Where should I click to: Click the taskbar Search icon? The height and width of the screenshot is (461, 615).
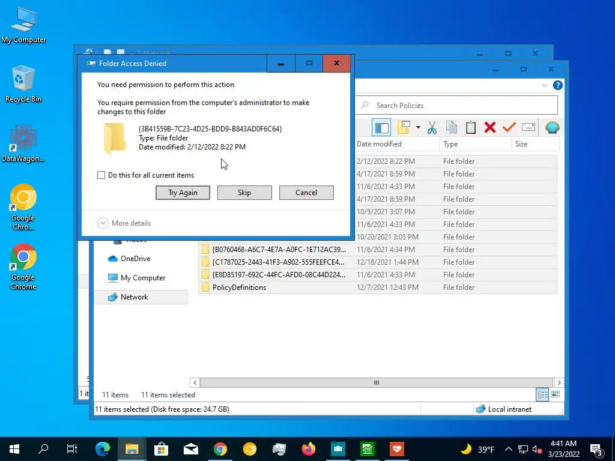point(43,449)
